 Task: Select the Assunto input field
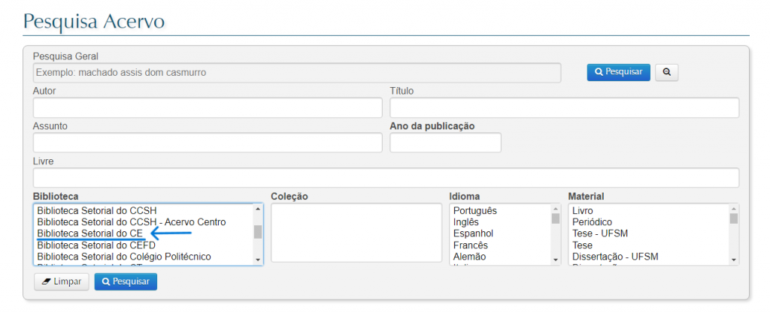pyautogui.click(x=208, y=143)
